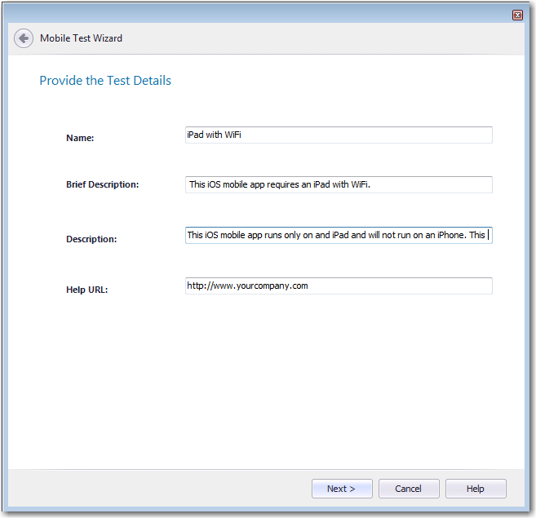Click 'http' at start of Help URL
Screen dimensions: 536x518
pyautogui.click(x=195, y=286)
